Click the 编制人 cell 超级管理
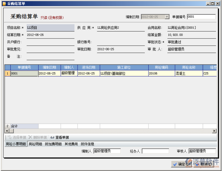Image resolution: width=222 pixels, height=171 pixels. (69, 73)
